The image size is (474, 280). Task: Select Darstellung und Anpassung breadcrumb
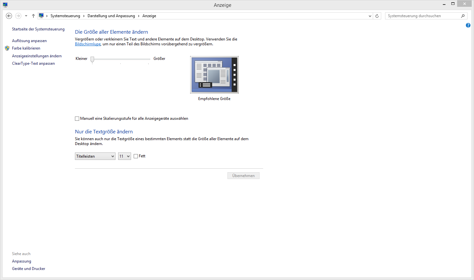(x=111, y=16)
